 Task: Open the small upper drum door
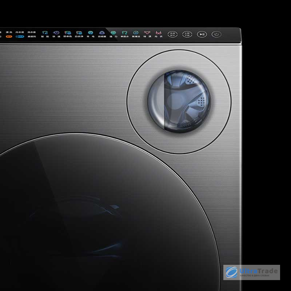pyautogui.click(x=179, y=101)
